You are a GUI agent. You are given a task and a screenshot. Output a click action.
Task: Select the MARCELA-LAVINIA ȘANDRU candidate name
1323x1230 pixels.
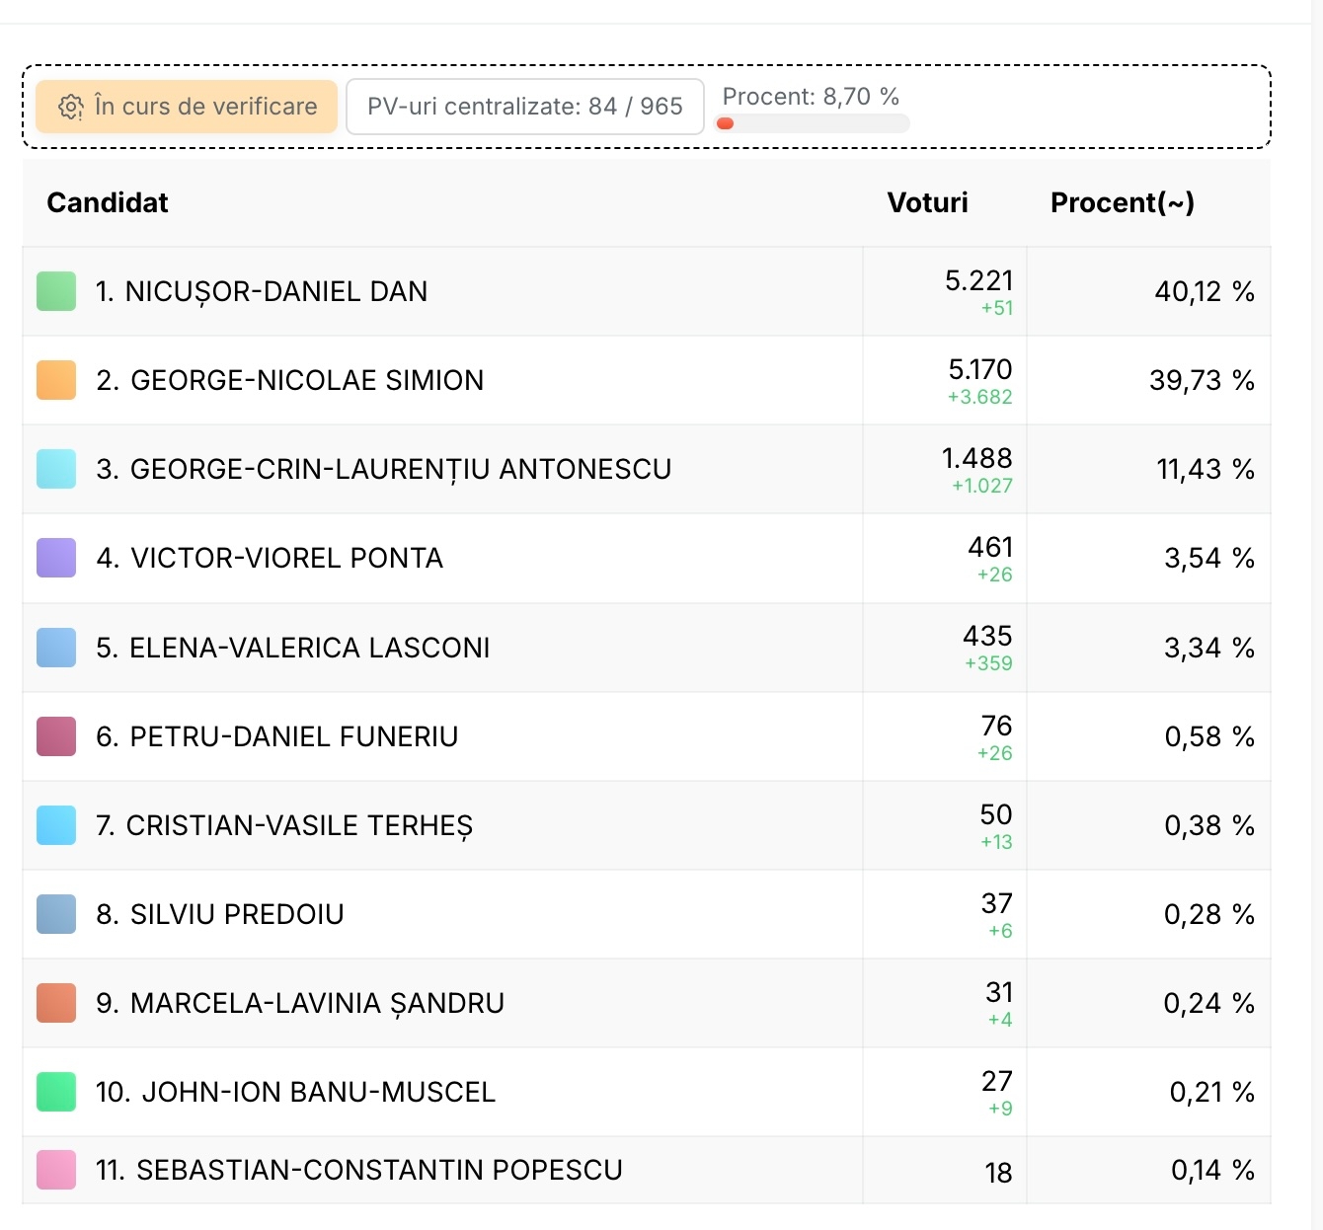click(x=316, y=1003)
